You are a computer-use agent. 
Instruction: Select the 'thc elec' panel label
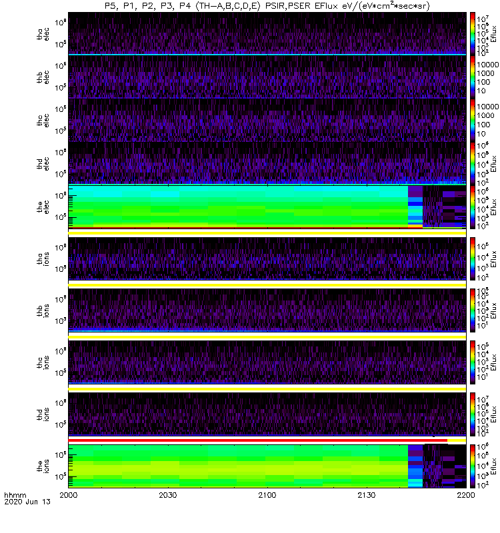pos(43,121)
